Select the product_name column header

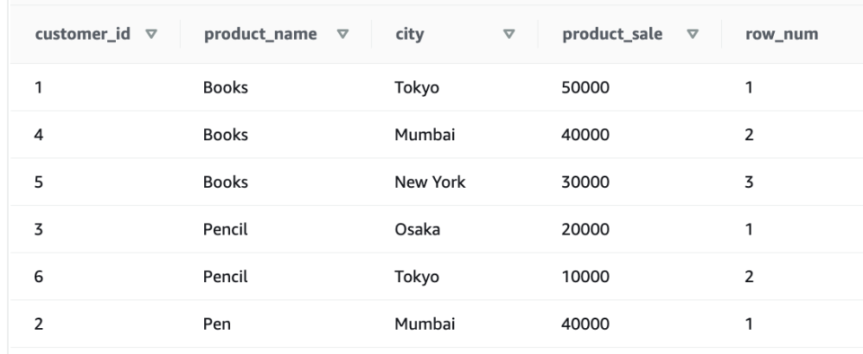point(261,34)
